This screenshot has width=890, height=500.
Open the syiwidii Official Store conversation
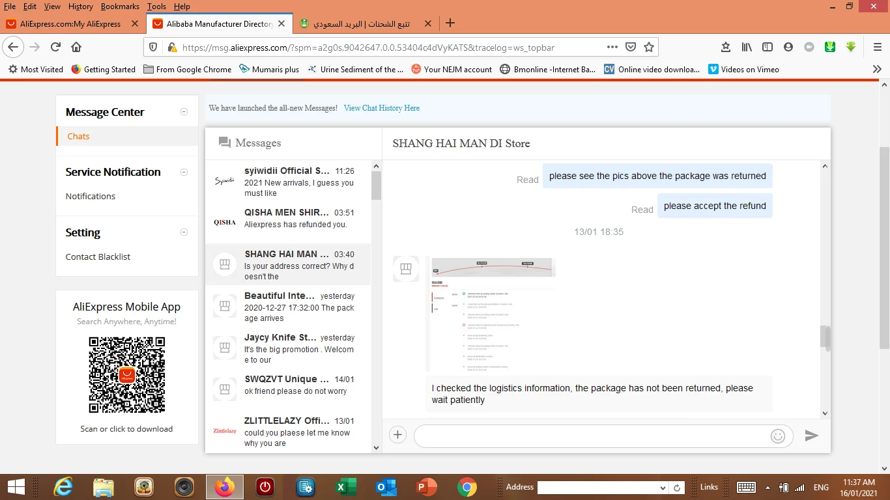click(x=288, y=182)
